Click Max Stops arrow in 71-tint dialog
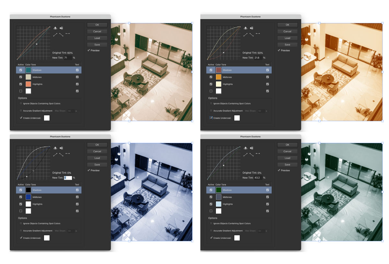The width and height of the screenshot is (389, 264). click(76, 111)
